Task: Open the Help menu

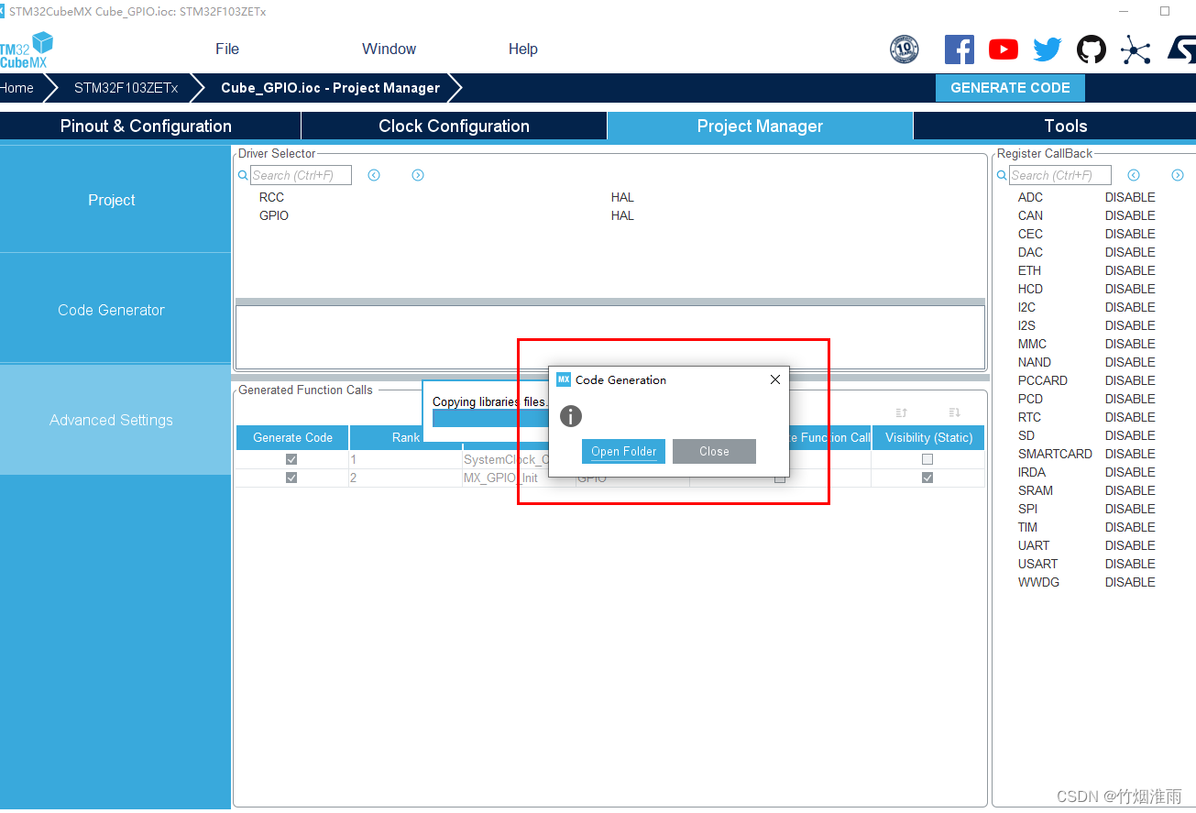Action: coord(522,49)
